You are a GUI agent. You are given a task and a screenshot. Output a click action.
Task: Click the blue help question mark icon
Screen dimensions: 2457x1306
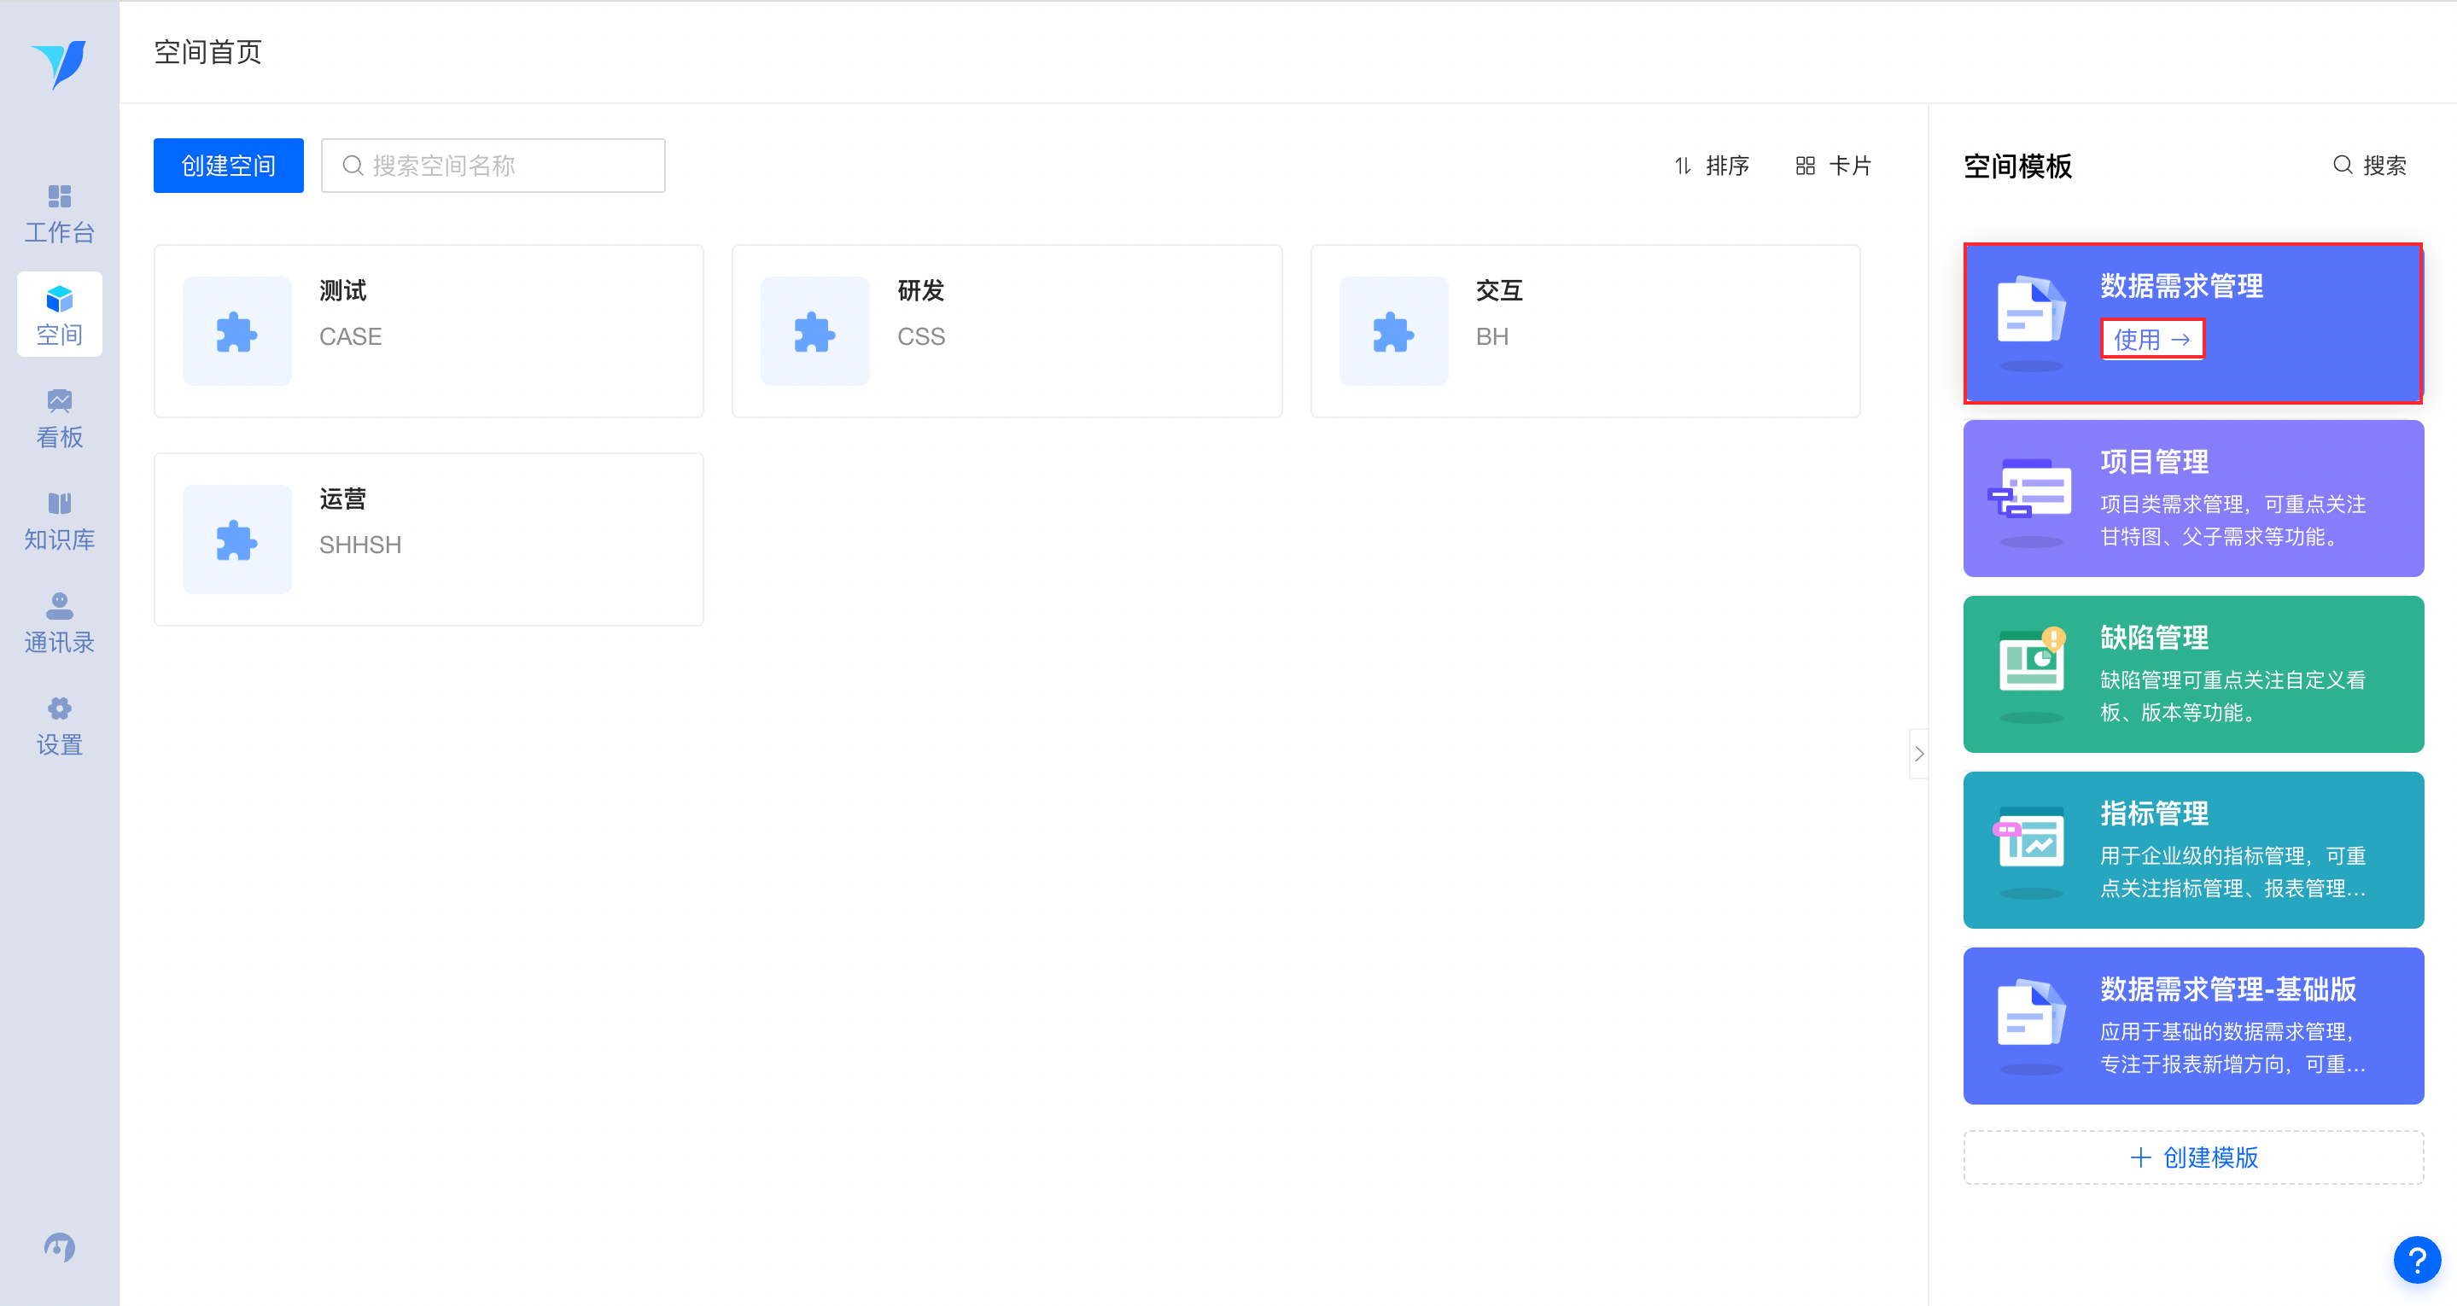[x=2416, y=1260]
